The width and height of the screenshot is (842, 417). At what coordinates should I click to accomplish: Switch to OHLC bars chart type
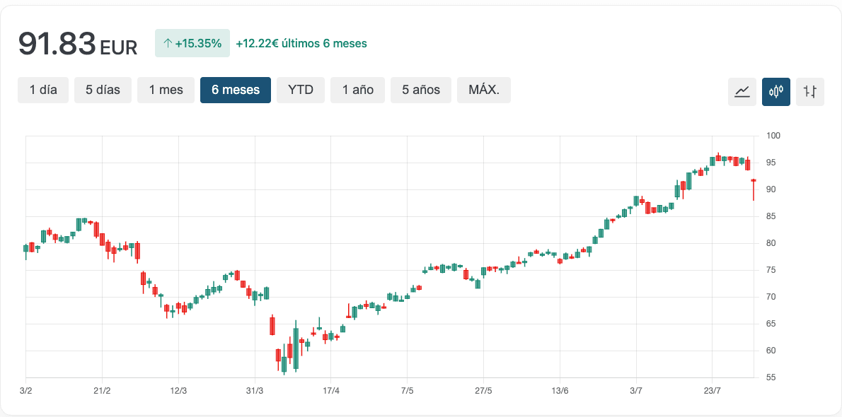(810, 91)
